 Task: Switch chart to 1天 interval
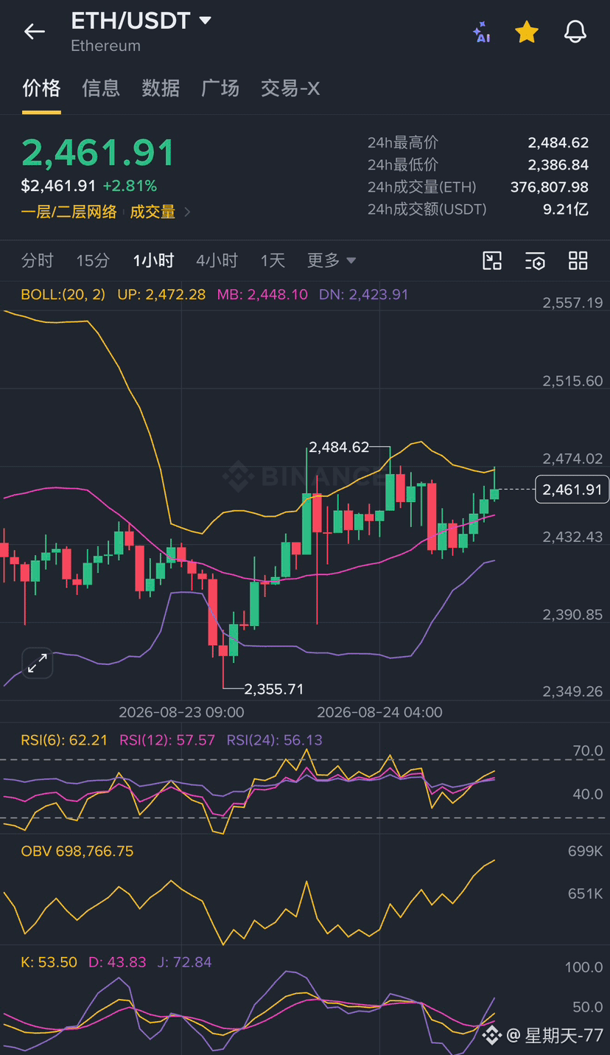[x=273, y=260]
